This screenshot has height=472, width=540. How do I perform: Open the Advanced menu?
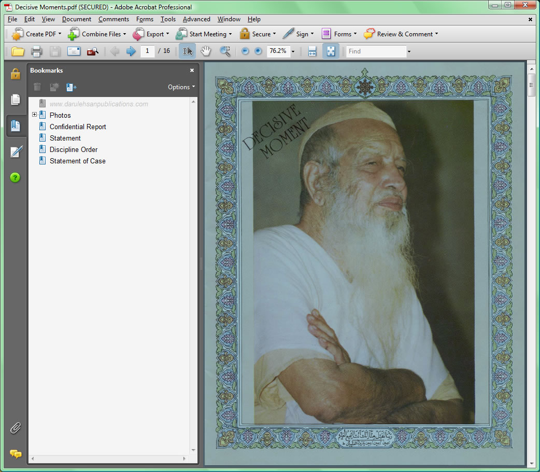coord(196,19)
